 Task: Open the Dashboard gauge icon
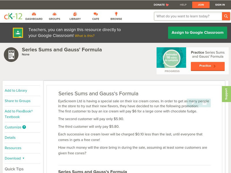tap(34, 14)
